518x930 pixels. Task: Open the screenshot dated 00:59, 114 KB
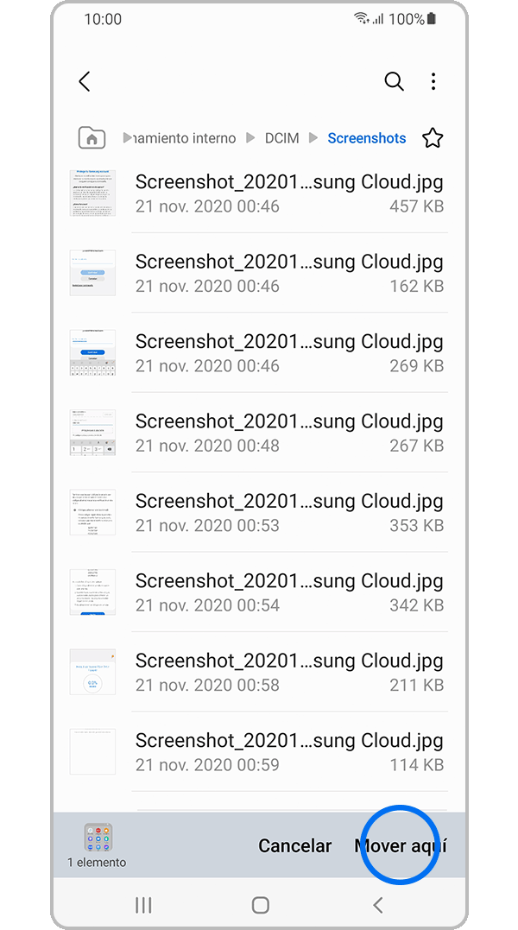pyautogui.click(x=289, y=751)
